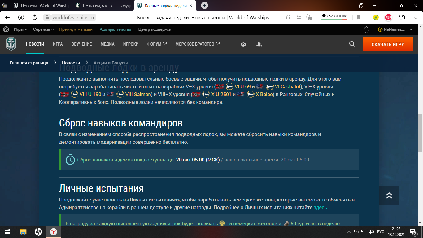Image resolution: width=423 pixels, height=238 pixels.
Task: Open PlayStation platform icon
Action: pyautogui.click(x=259, y=44)
